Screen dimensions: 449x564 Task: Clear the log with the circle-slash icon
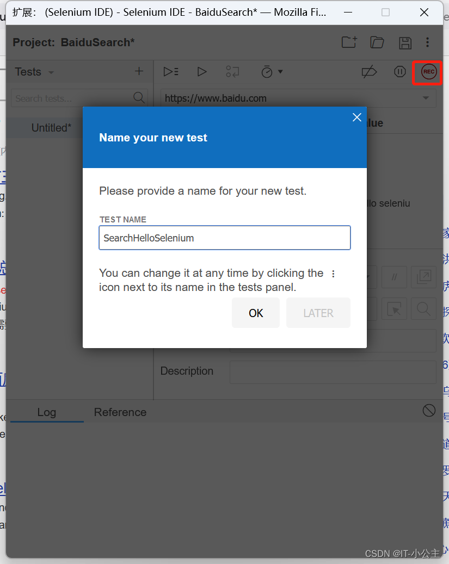tap(429, 411)
